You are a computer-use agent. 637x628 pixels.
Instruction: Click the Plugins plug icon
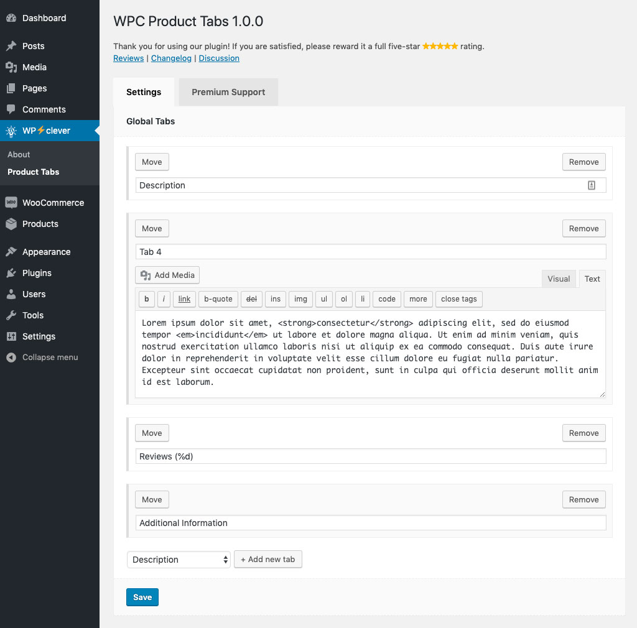11,273
